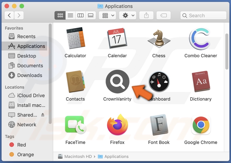The image size is (231, 163).
Task: Switch to list view
Action: click(70, 15)
